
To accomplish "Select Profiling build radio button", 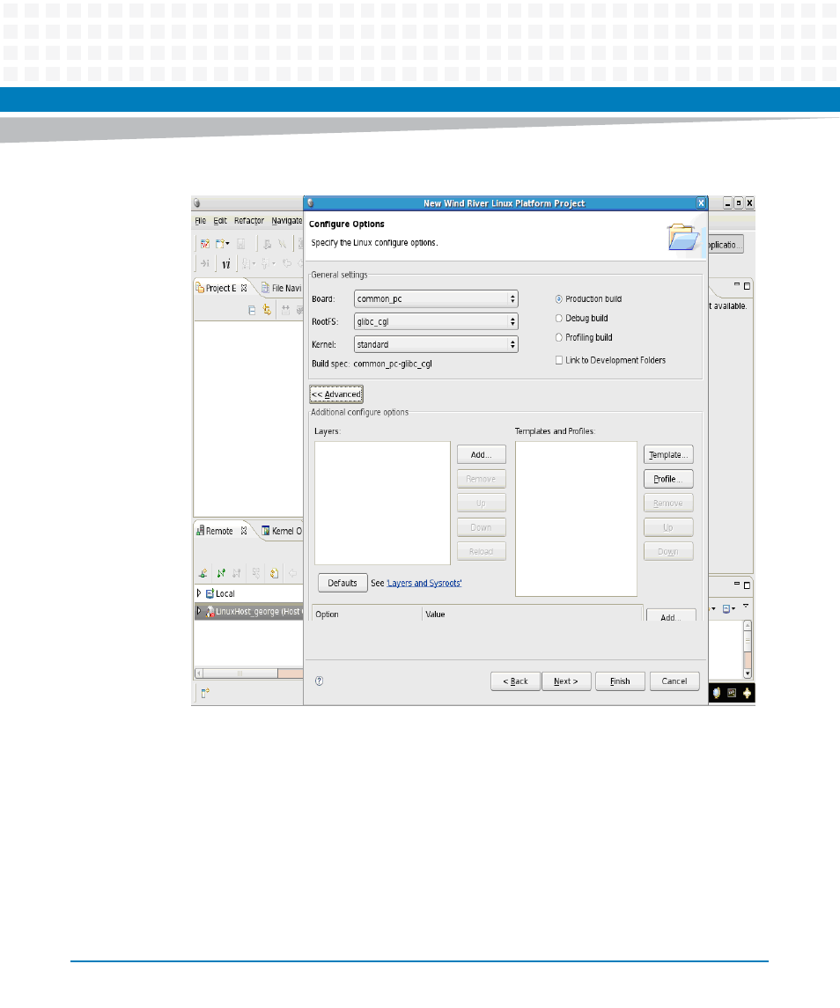I will point(559,337).
